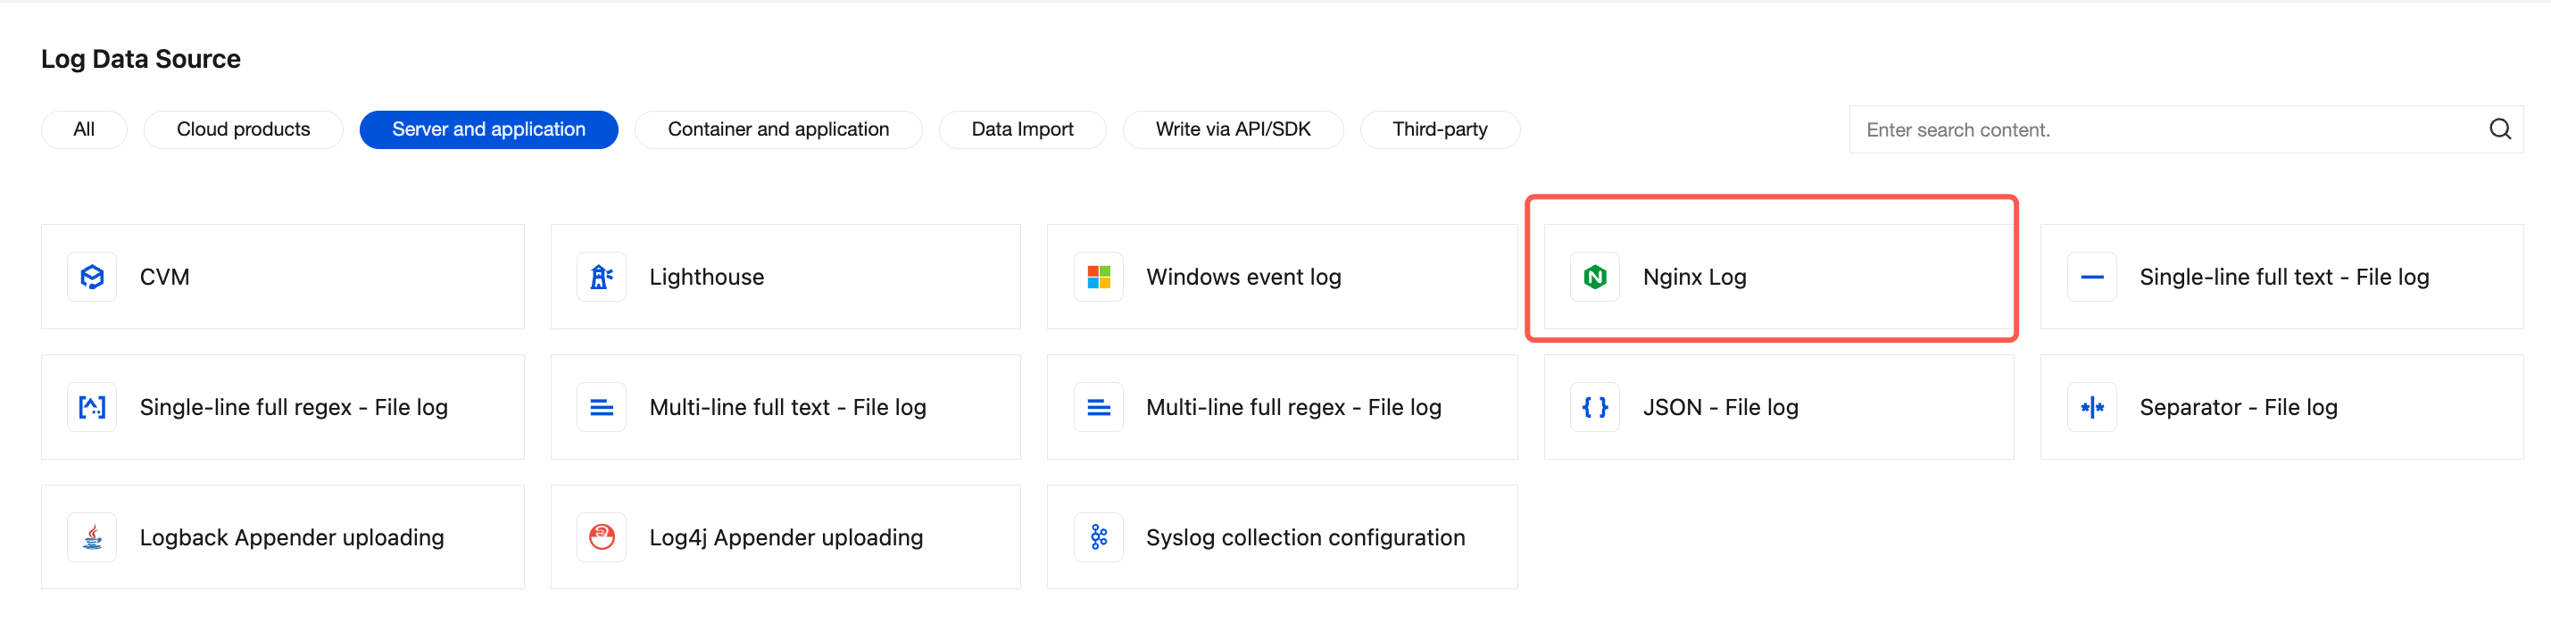Select Write via API/SDK tab
This screenshot has width=2551, height=623.
[1232, 129]
